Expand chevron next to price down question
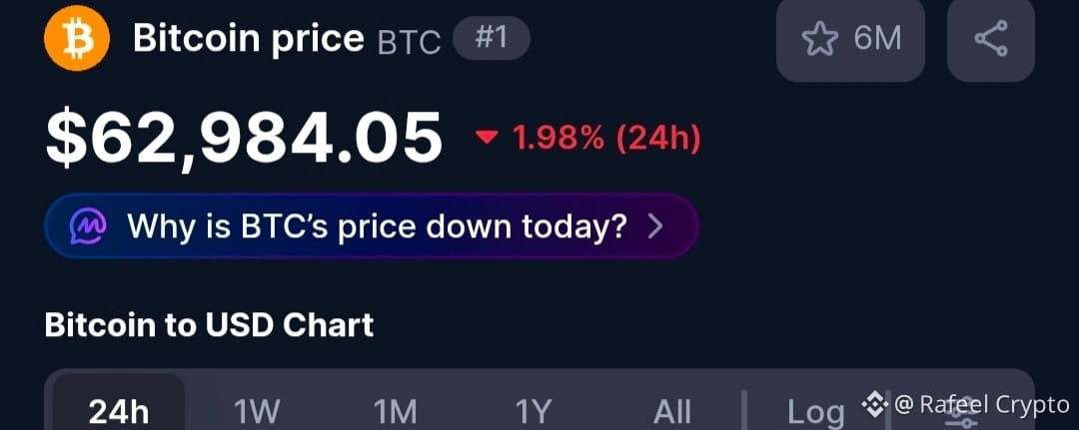This screenshot has width=1079, height=430. [656, 226]
